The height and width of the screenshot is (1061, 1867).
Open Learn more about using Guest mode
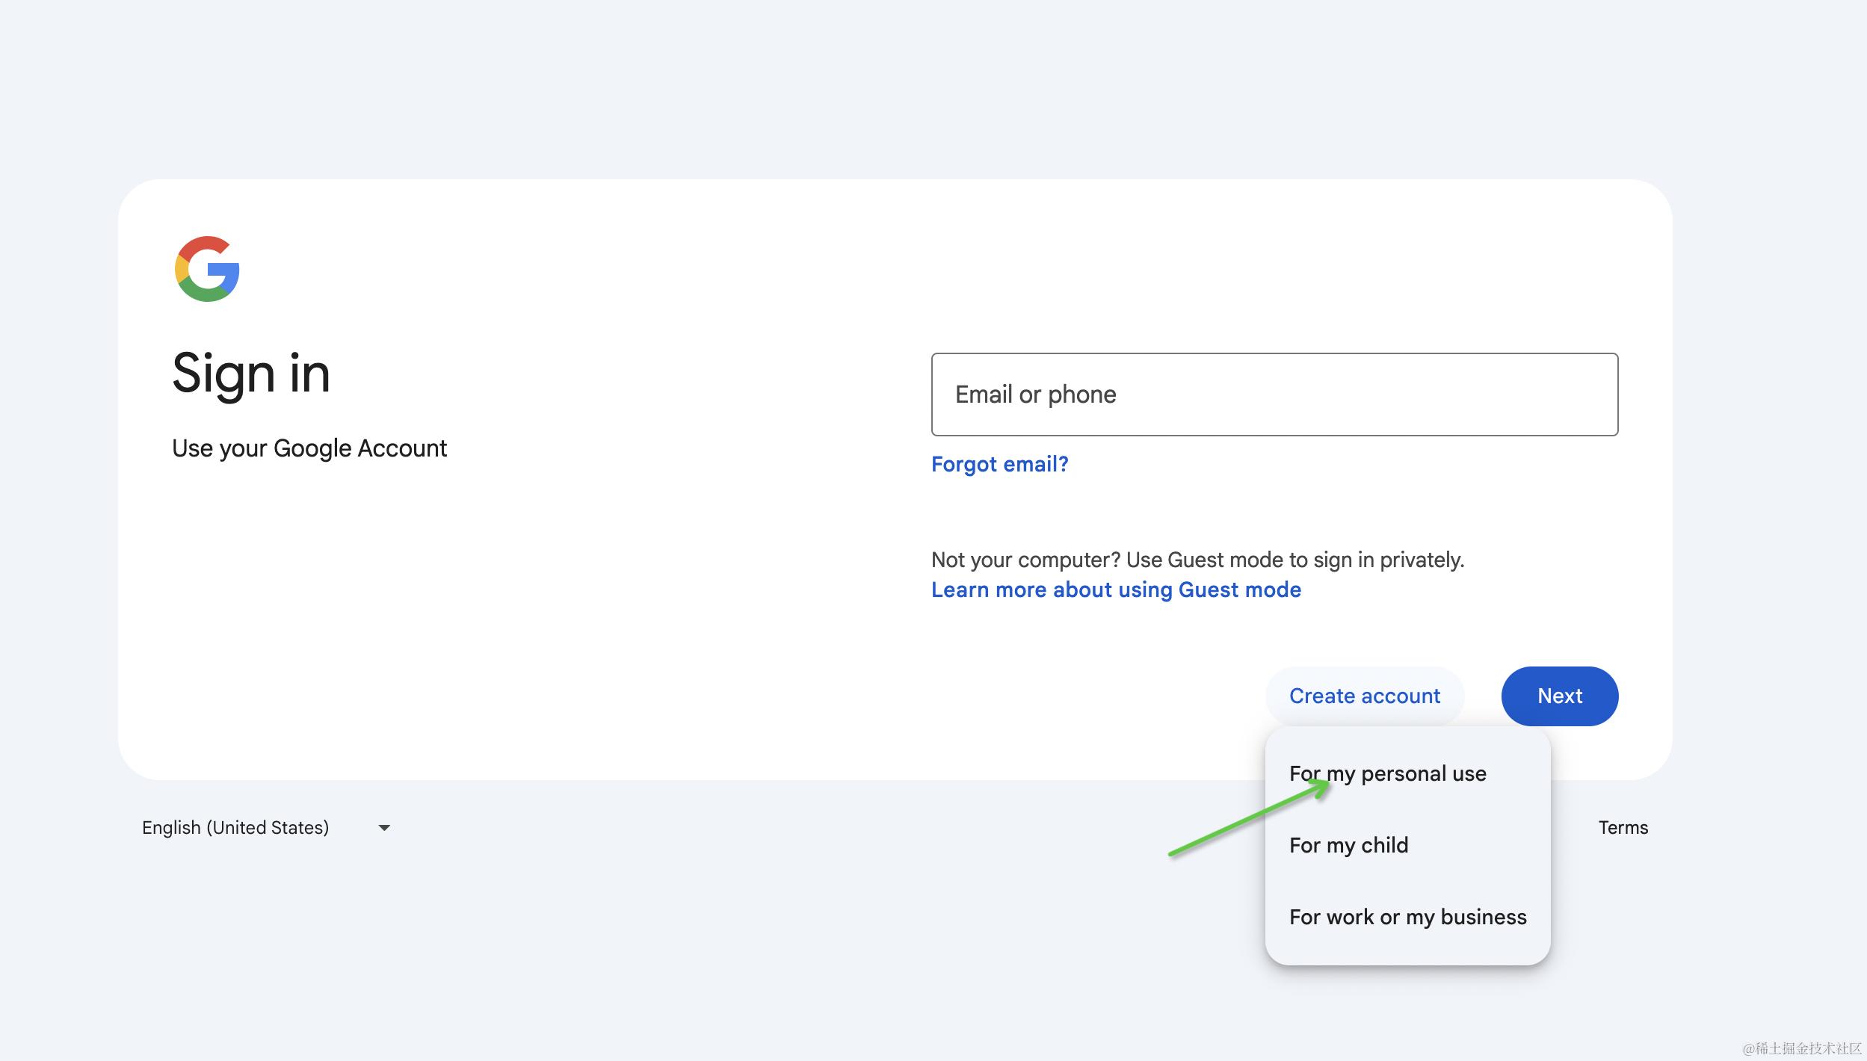coord(1116,590)
